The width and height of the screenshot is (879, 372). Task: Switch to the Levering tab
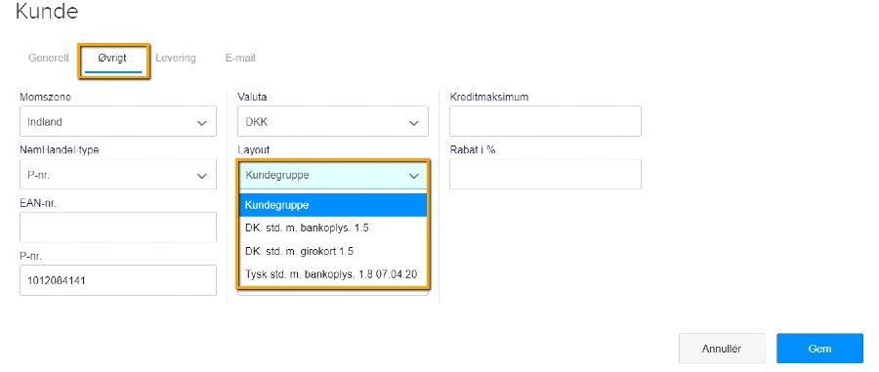(x=176, y=58)
